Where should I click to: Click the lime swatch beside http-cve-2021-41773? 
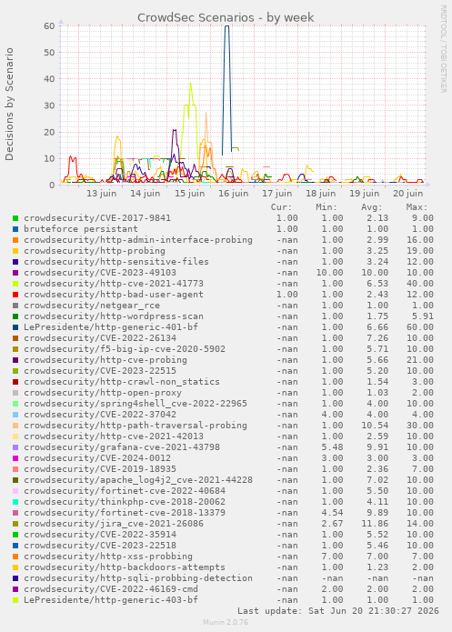(x=15, y=284)
